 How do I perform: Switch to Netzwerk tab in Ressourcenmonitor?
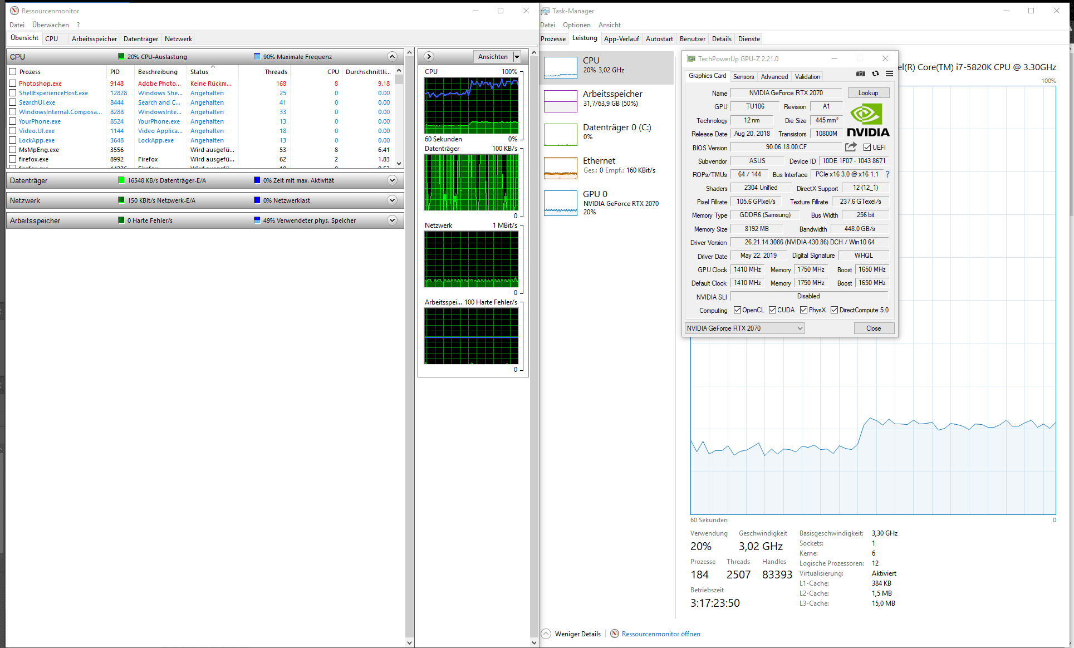click(178, 39)
